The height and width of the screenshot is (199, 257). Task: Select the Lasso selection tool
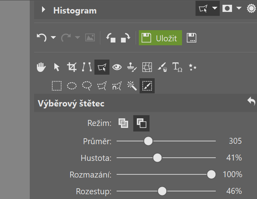click(87, 86)
